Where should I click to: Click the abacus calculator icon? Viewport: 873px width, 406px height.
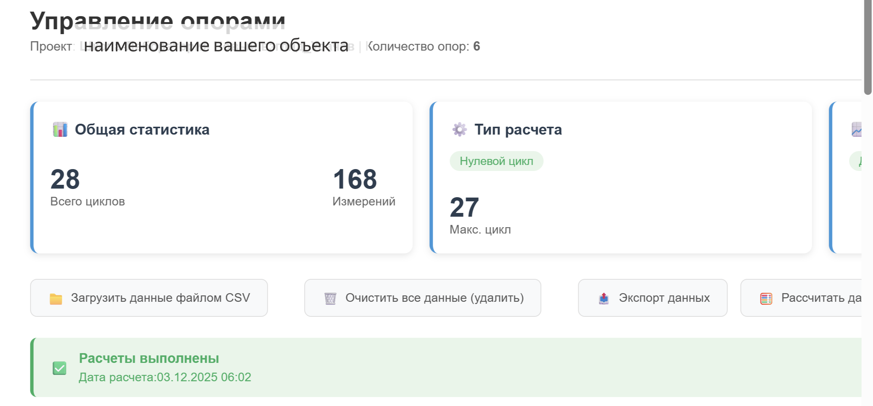coord(766,299)
